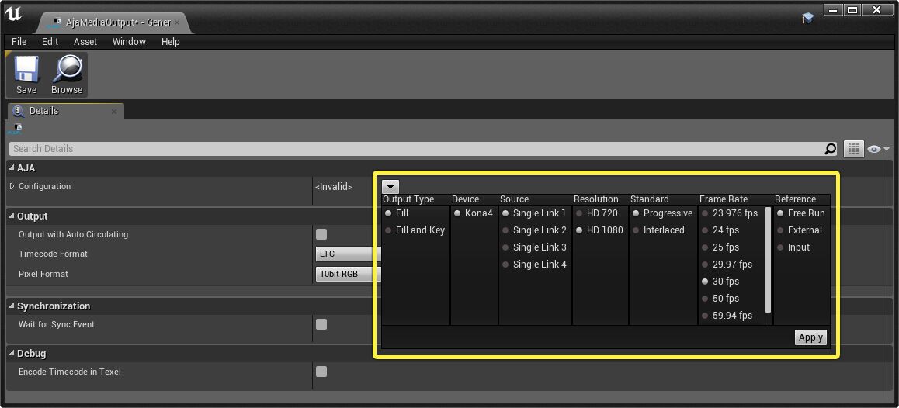
Task: Click the search magnifier in Details
Action: click(830, 149)
